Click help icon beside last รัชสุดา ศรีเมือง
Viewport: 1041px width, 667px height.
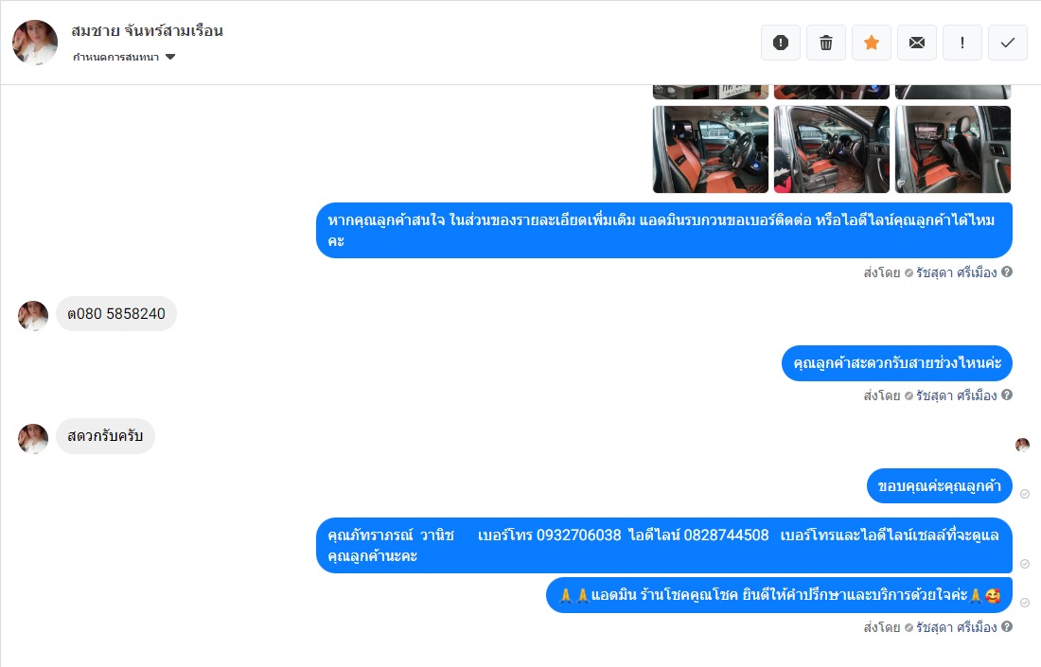tap(1007, 626)
